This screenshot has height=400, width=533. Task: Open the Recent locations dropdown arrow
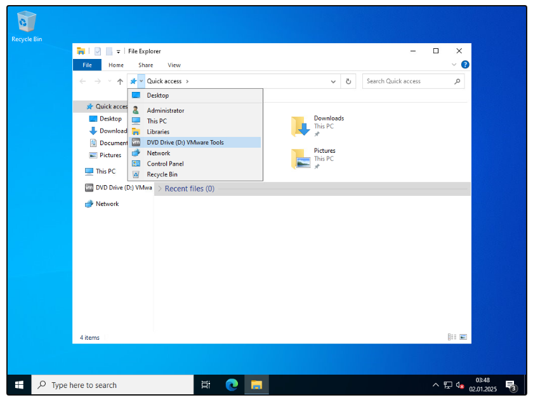click(x=109, y=81)
